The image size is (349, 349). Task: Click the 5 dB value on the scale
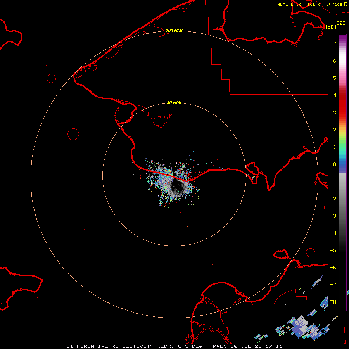[335, 78]
